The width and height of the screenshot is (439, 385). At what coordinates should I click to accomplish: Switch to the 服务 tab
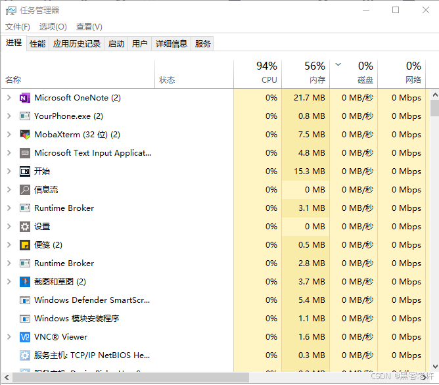tap(202, 44)
